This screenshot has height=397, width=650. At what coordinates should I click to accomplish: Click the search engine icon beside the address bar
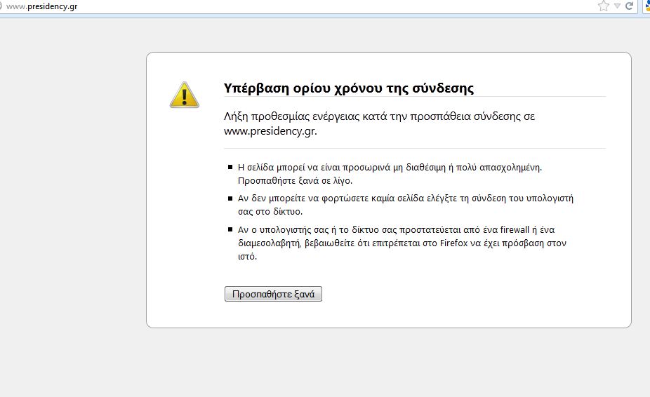pyautogui.click(x=646, y=6)
